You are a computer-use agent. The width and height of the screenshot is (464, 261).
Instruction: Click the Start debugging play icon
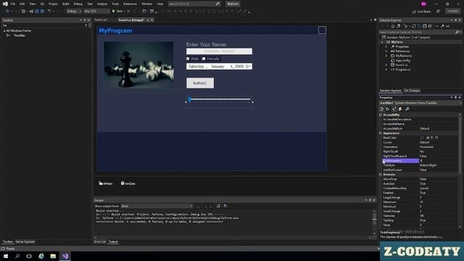coord(114,12)
